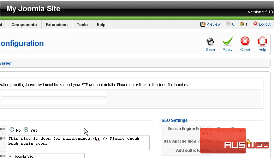Click the 'Use Apache mod_rewrite' label
The width and height of the screenshot is (274, 158).
click(x=187, y=141)
